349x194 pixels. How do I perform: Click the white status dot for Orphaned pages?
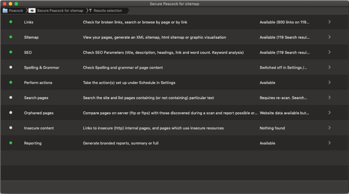pos(10,113)
